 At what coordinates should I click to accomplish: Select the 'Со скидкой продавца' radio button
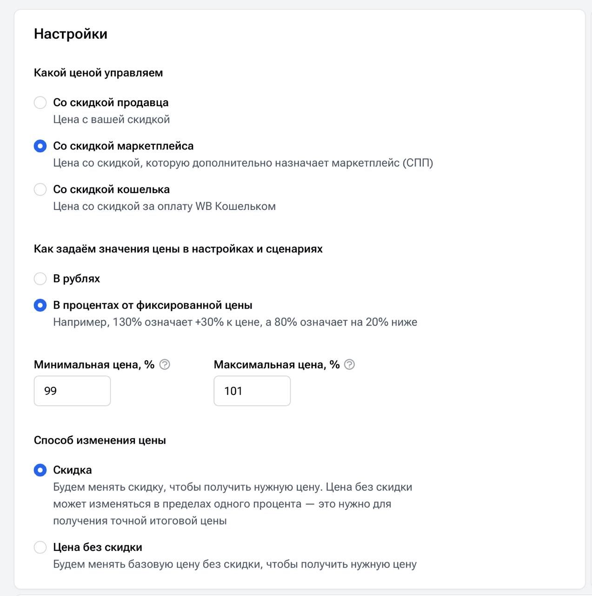(x=40, y=102)
